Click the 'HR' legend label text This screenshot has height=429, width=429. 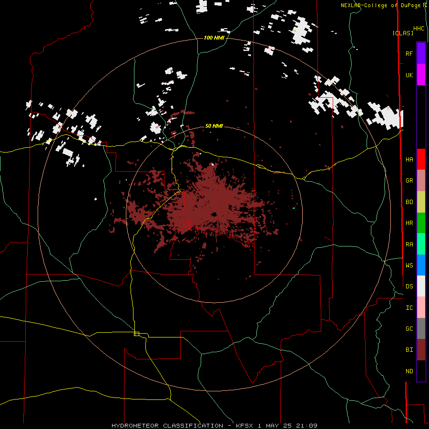point(409,223)
